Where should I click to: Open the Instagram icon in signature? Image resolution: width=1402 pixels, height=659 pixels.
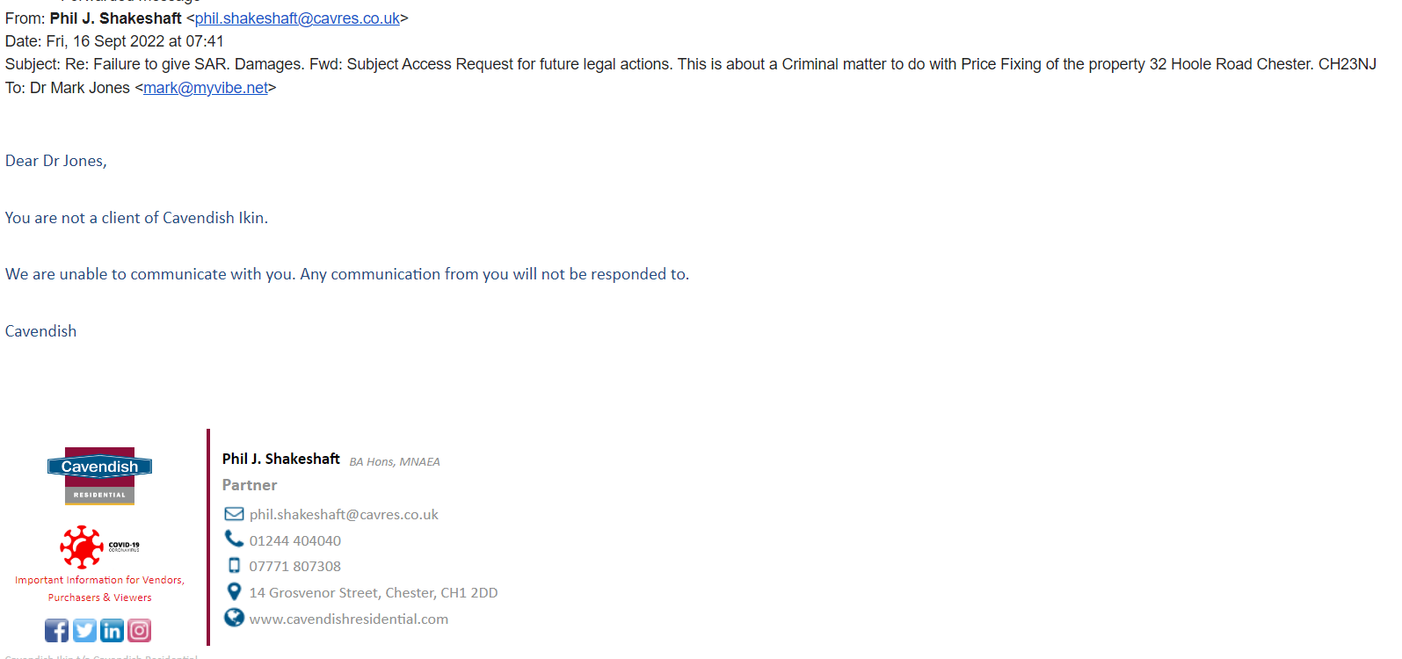pos(139,630)
